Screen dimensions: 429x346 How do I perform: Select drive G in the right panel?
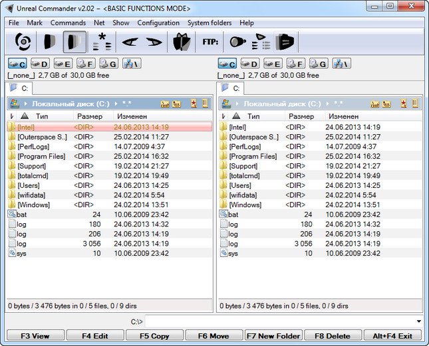tap(319, 64)
